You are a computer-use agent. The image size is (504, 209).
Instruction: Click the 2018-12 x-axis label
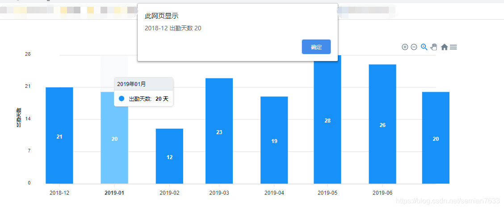coord(59,193)
